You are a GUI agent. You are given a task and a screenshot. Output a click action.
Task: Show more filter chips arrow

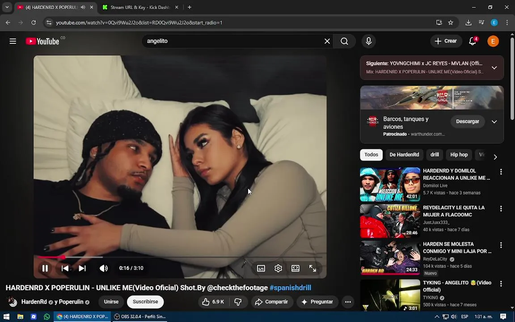(x=495, y=157)
